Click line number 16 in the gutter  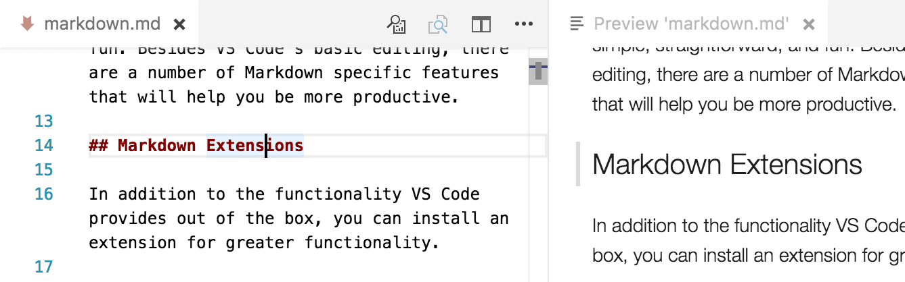[x=43, y=194]
